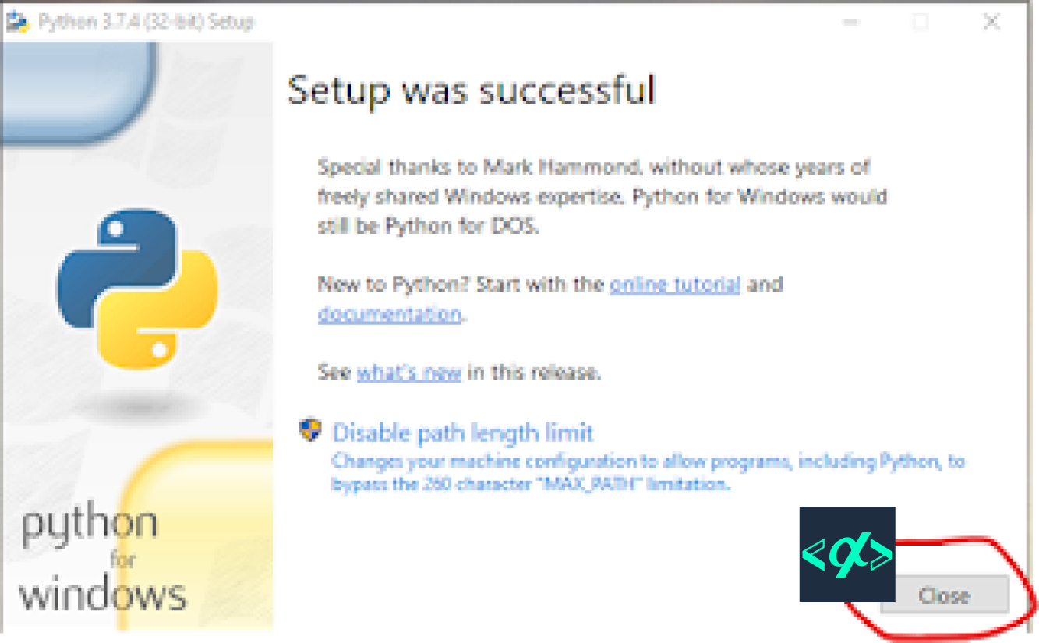
Task: Open the online tutorial link
Action: coord(673,284)
